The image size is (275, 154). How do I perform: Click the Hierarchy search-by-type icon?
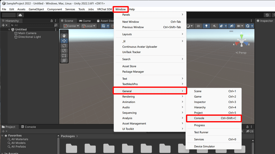click(56, 25)
